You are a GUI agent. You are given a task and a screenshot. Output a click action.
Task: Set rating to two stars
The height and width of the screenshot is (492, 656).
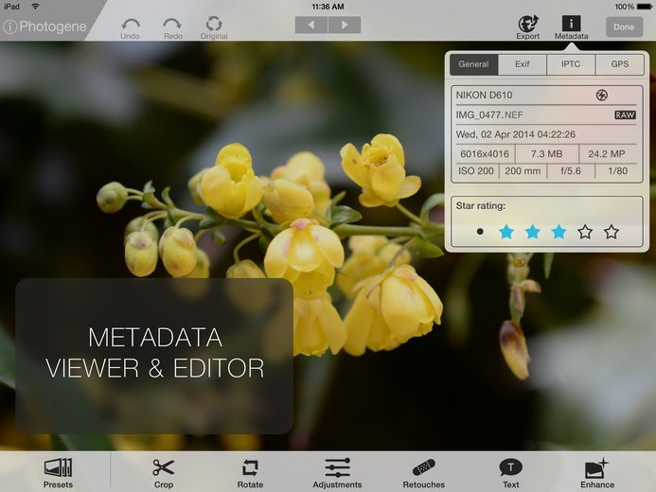(x=533, y=231)
